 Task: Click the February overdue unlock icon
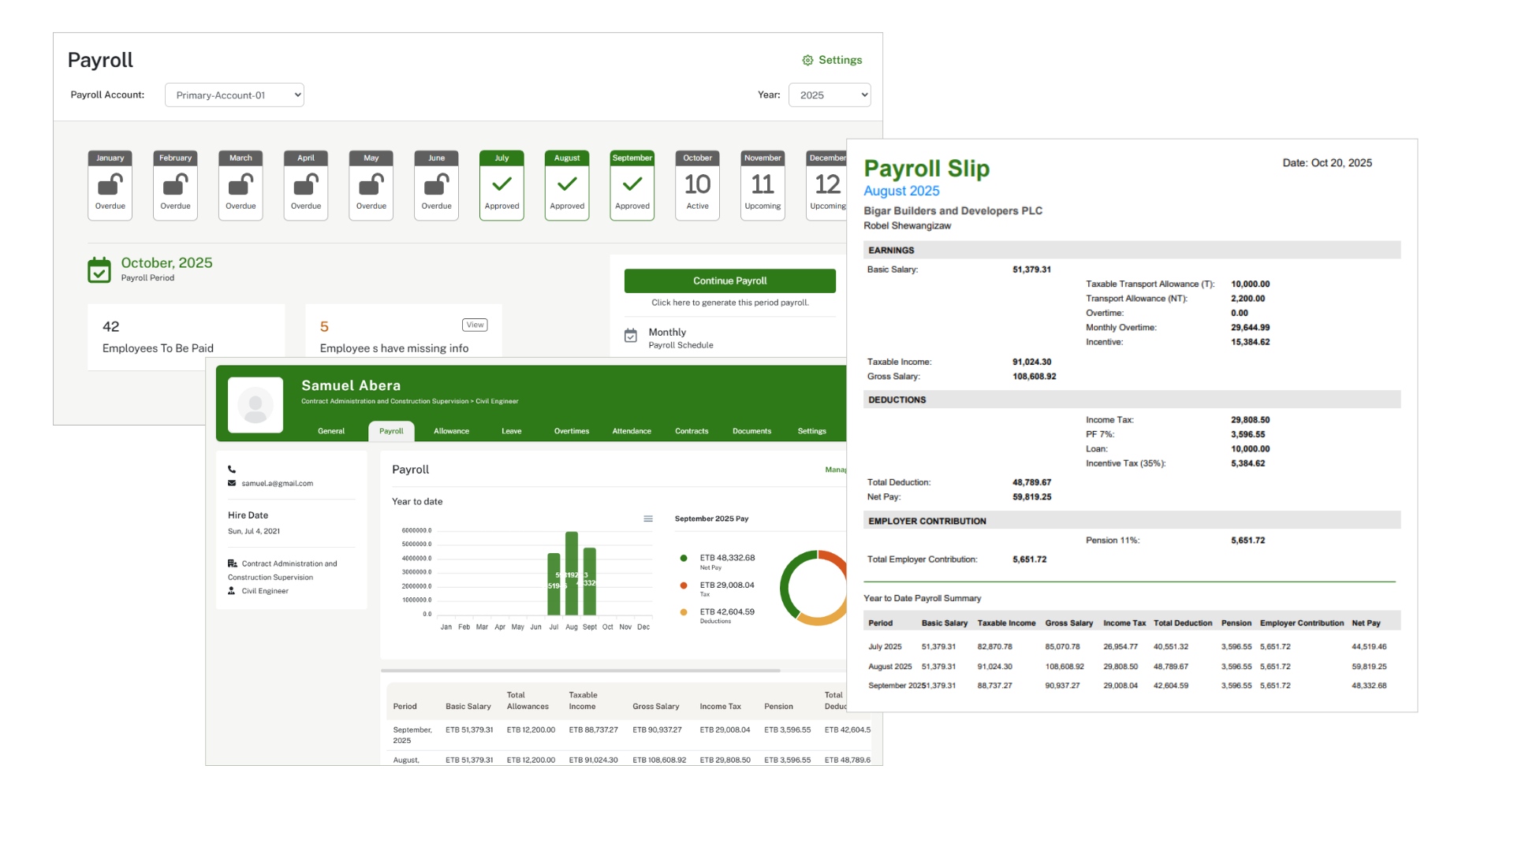[x=176, y=184]
